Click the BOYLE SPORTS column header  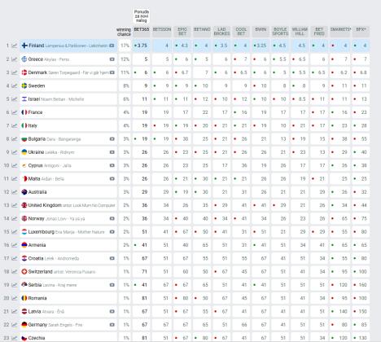tap(280, 32)
